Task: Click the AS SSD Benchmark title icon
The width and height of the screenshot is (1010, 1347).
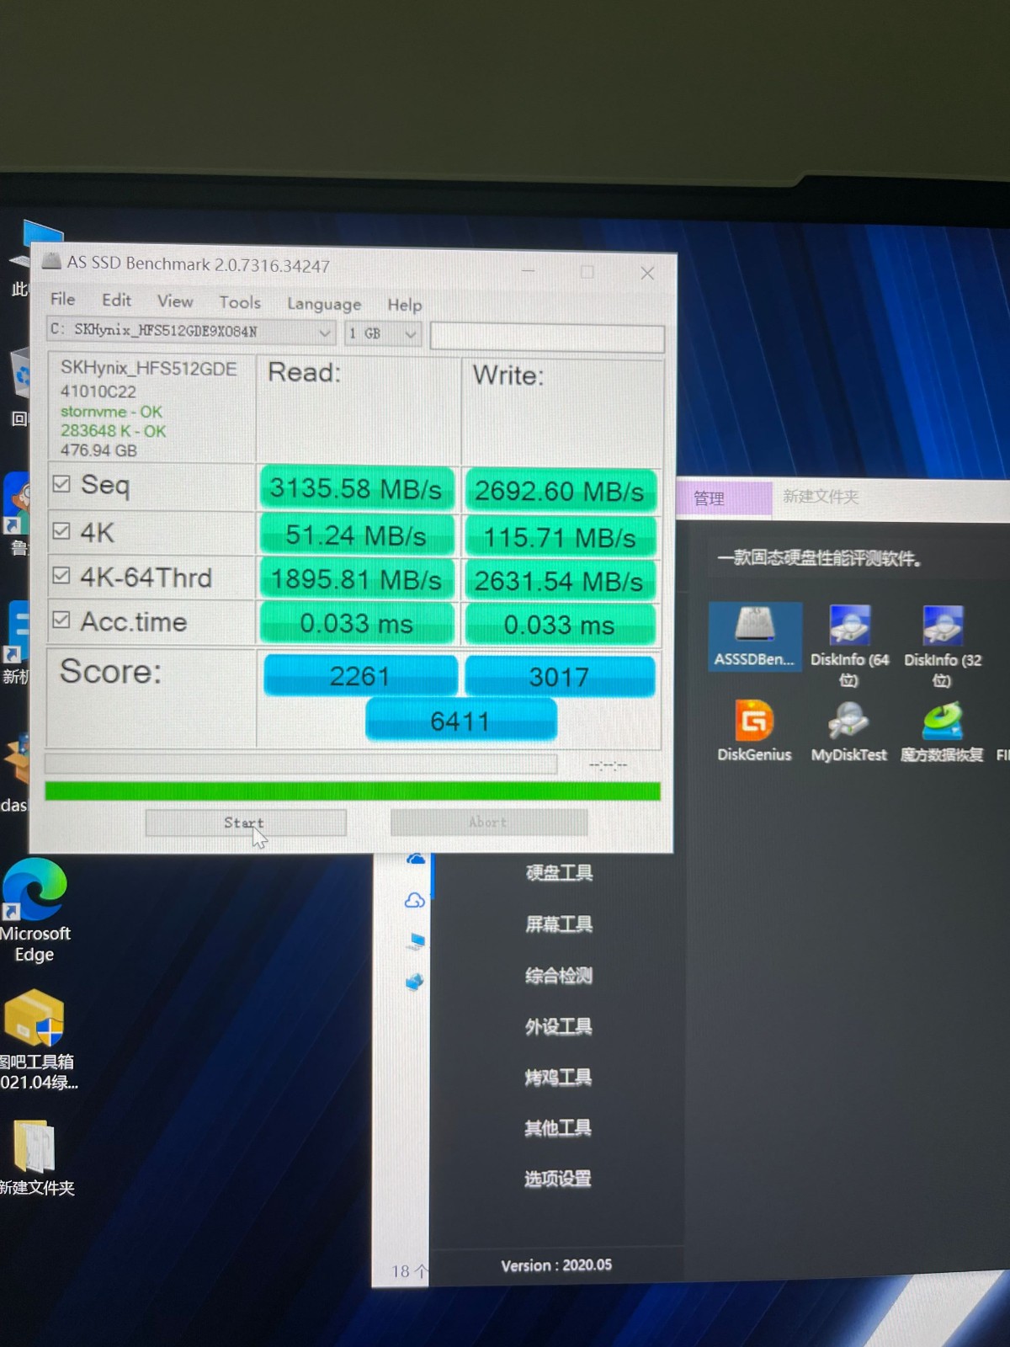Action: [52, 261]
